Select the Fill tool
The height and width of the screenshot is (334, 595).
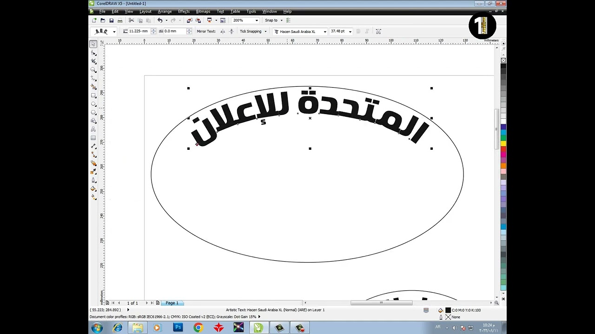pyautogui.click(x=93, y=188)
